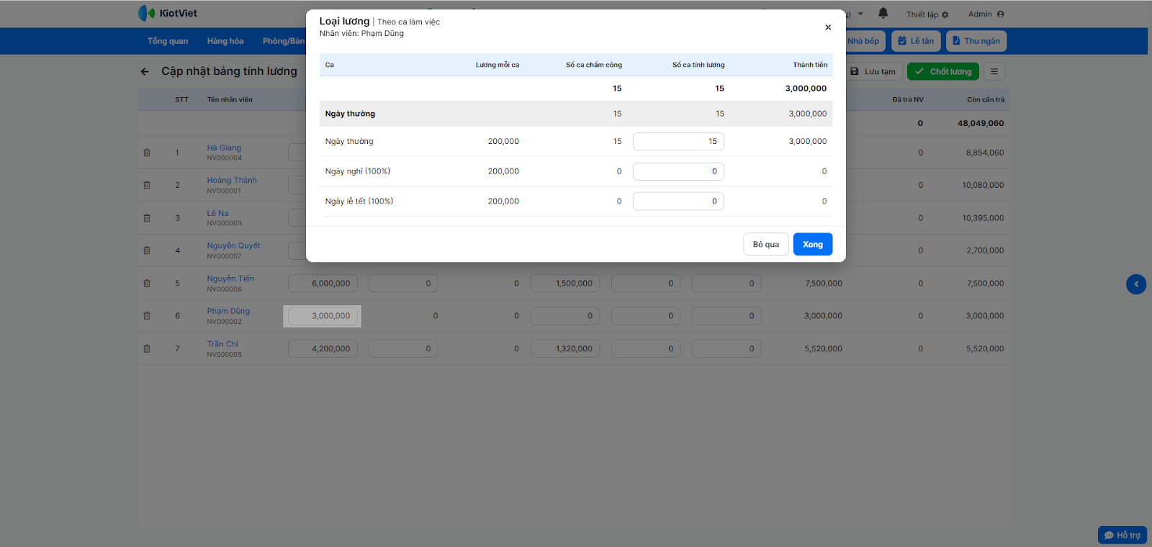Open the Hàng hóa menu
This screenshot has width=1152, height=547.
click(x=225, y=41)
